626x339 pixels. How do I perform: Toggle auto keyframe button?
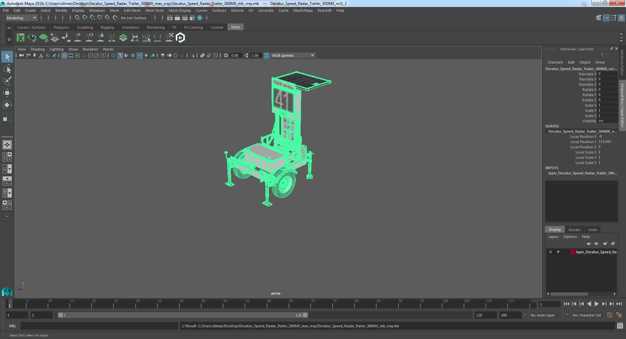pyautogui.click(x=609, y=315)
